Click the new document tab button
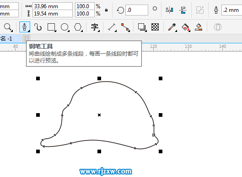 coord(27,38)
